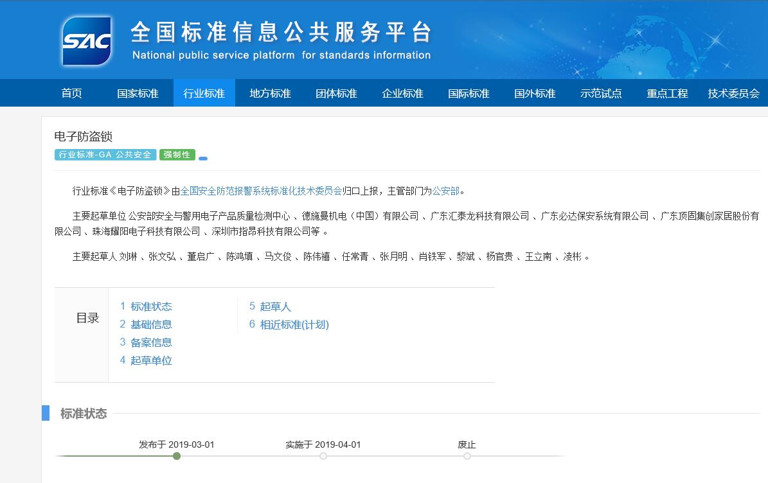Jump to 起草单位 in the contents

click(151, 360)
